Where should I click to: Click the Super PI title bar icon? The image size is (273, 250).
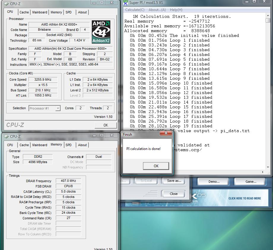(125, 3)
